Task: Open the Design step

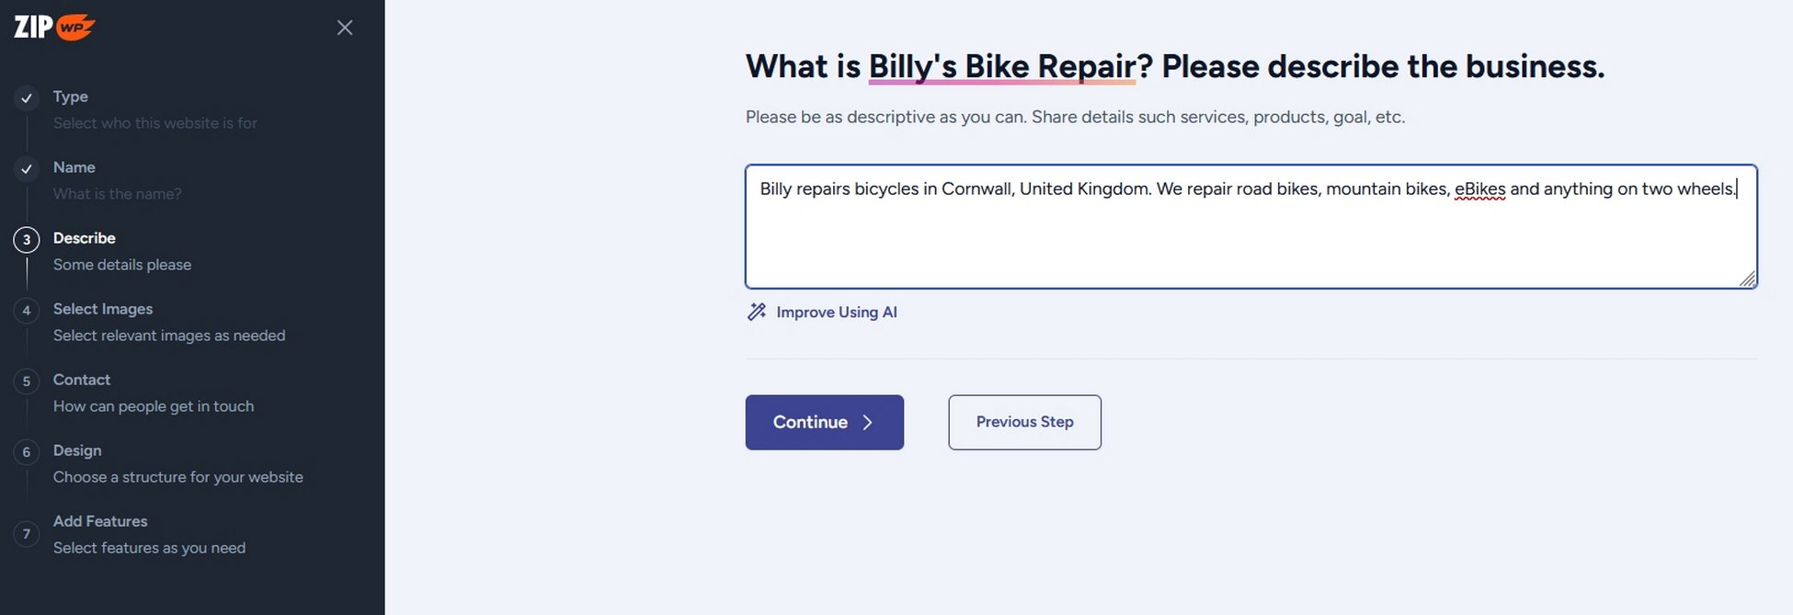Action: (x=177, y=463)
